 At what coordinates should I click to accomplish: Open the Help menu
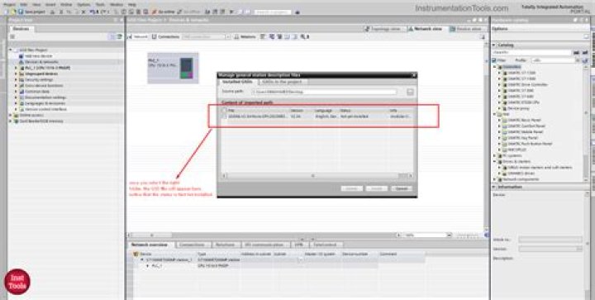(132, 5)
